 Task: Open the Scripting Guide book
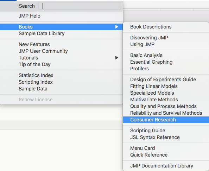[166, 131]
